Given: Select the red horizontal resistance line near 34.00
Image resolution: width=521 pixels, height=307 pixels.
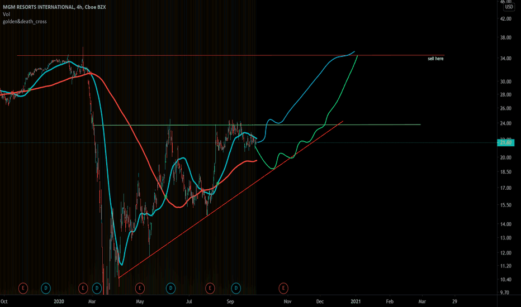Looking at the screenshot, I should (x=231, y=55).
